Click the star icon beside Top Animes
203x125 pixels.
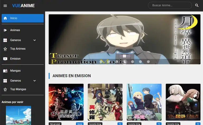click(x=5, y=49)
